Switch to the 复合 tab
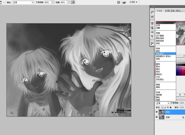The image size is (185, 135). point(179,11)
